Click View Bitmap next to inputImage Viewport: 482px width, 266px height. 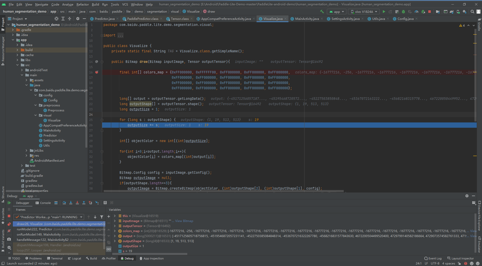click(x=184, y=221)
